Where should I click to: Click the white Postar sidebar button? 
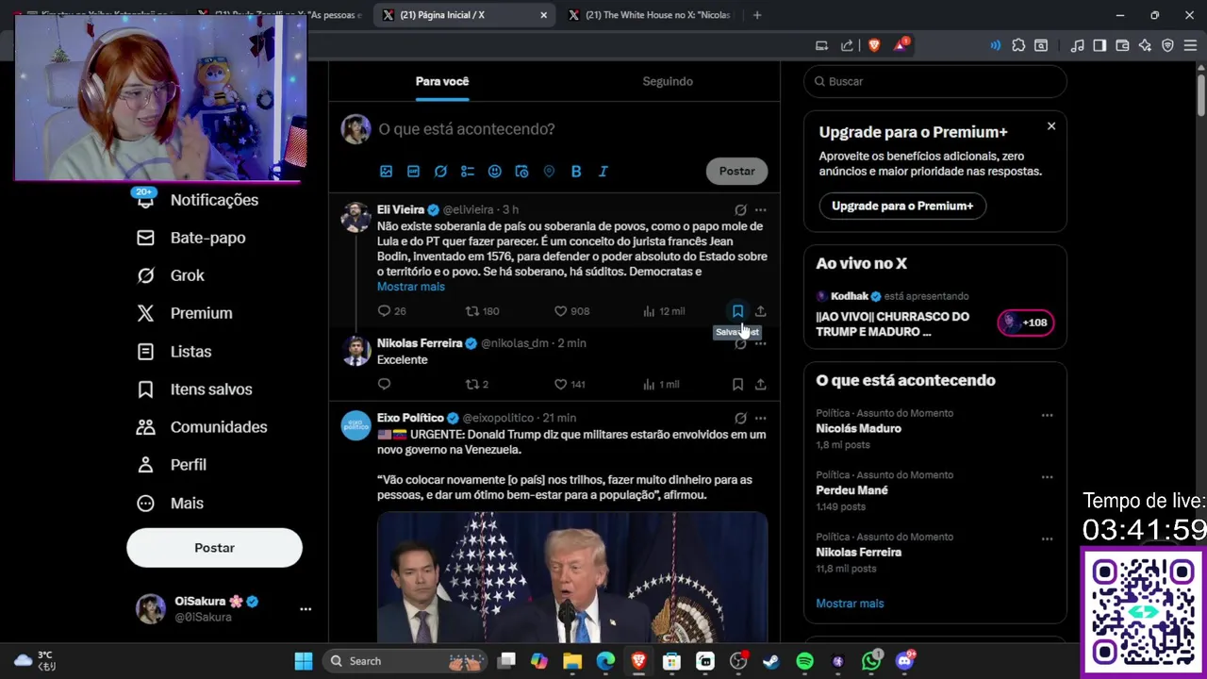pyautogui.click(x=214, y=548)
